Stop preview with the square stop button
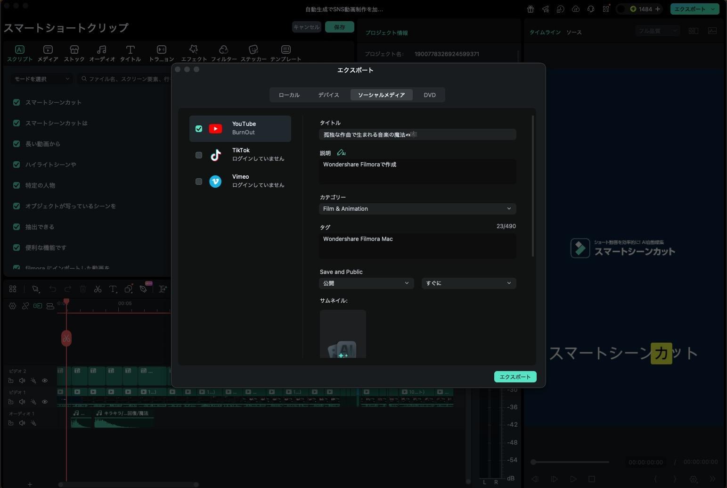Image resolution: width=727 pixels, height=488 pixels. (x=592, y=479)
